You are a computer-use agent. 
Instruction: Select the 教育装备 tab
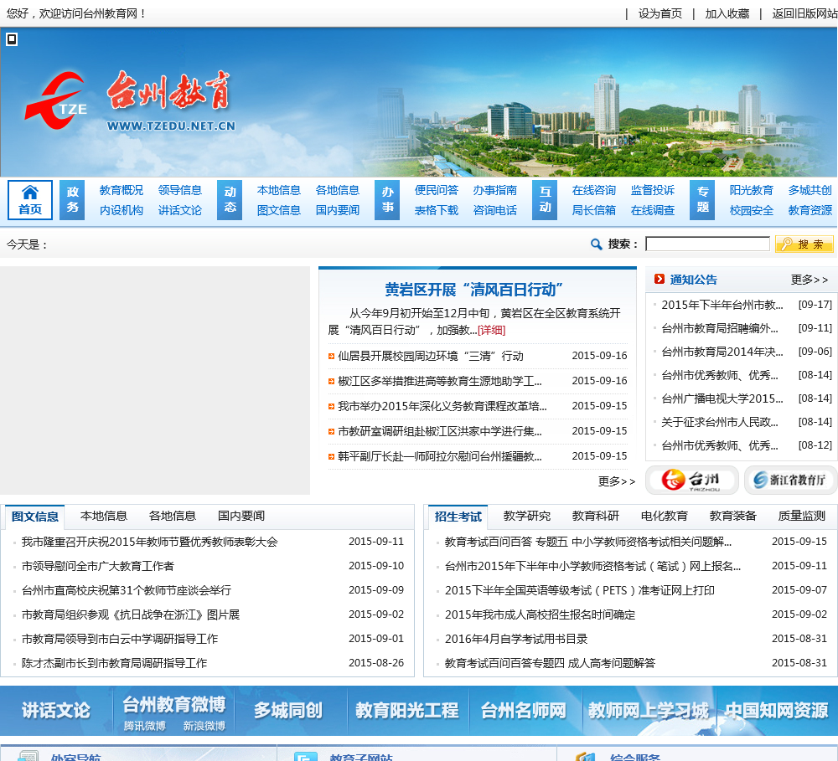coord(732,516)
